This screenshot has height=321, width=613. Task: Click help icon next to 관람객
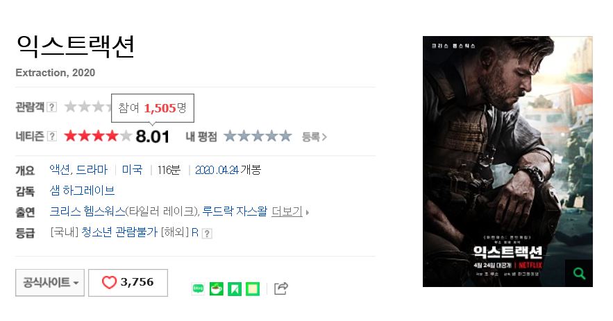pyautogui.click(x=51, y=107)
